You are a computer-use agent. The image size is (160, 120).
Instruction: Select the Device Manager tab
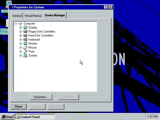pos(55,15)
